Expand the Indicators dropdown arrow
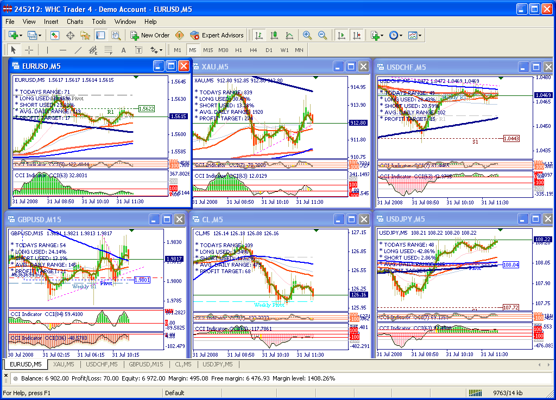 (x=382, y=35)
